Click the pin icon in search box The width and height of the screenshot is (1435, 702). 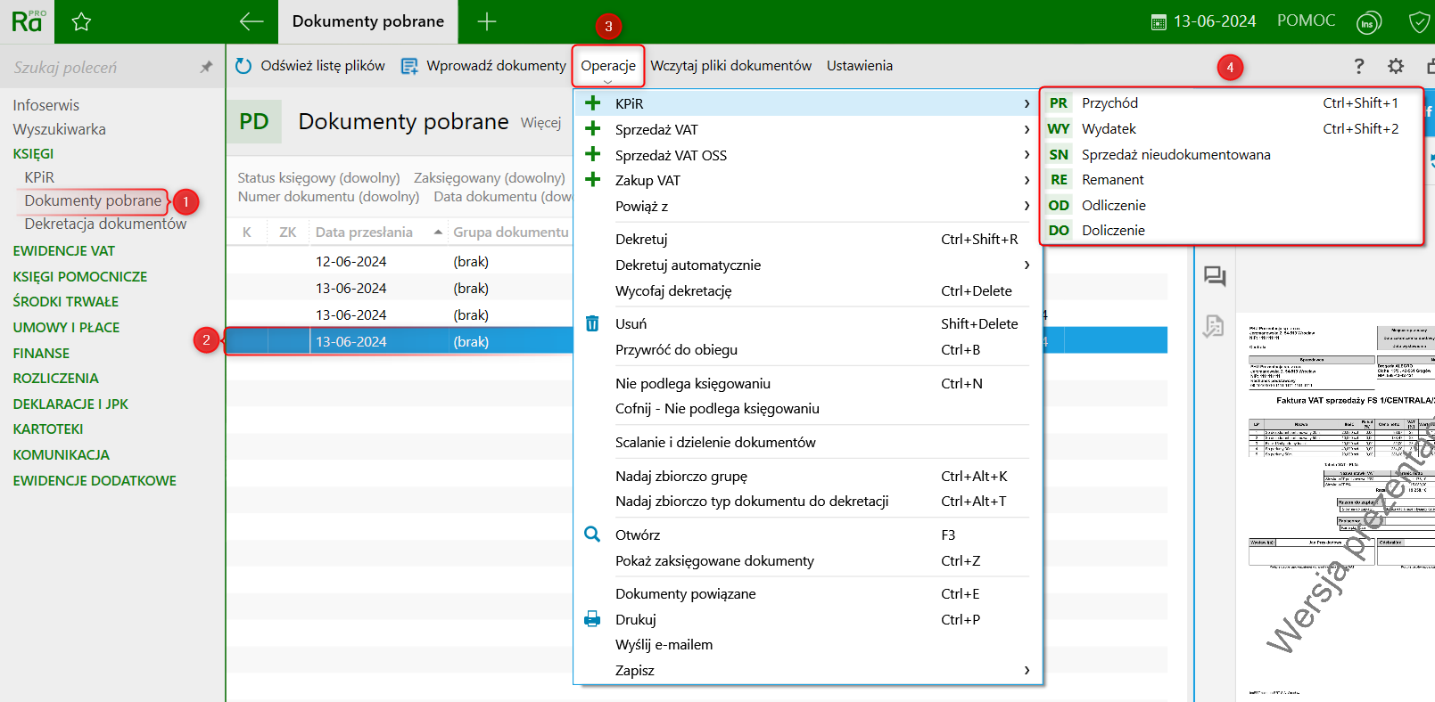pos(206,67)
